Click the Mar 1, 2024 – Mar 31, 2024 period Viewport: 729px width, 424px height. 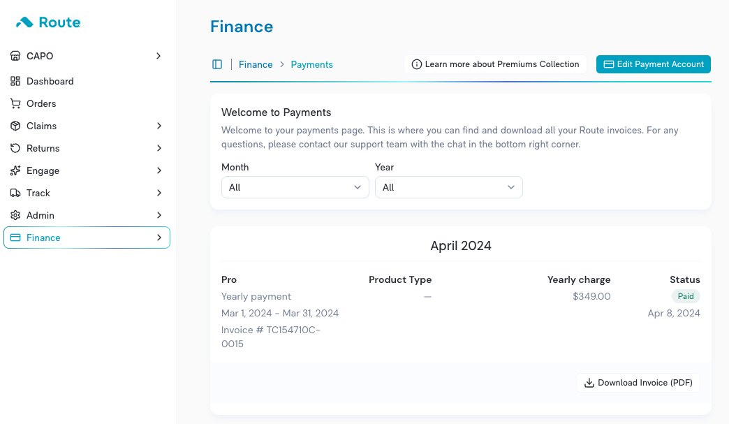click(280, 313)
